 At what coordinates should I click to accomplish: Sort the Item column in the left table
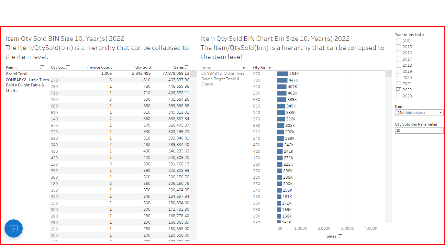(x=42, y=67)
